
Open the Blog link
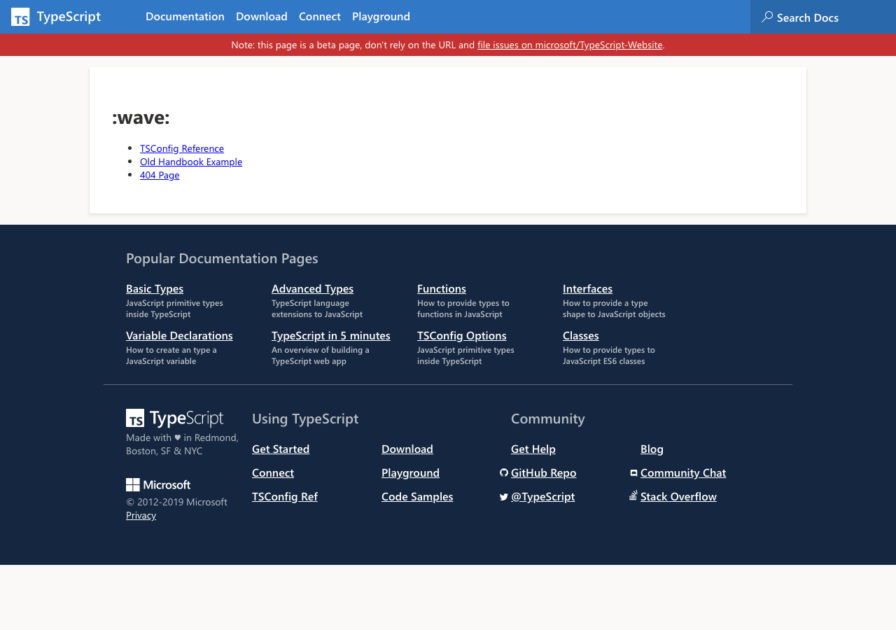point(652,449)
